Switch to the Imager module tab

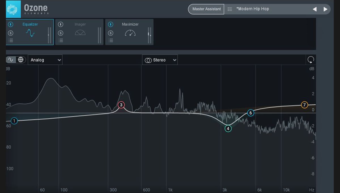(79, 32)
